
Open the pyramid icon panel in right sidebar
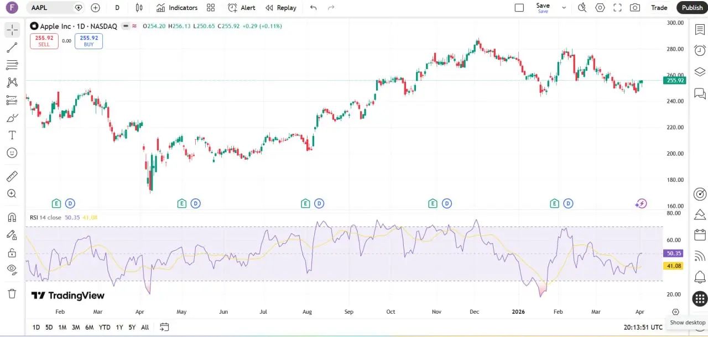[x=700, y=214]
